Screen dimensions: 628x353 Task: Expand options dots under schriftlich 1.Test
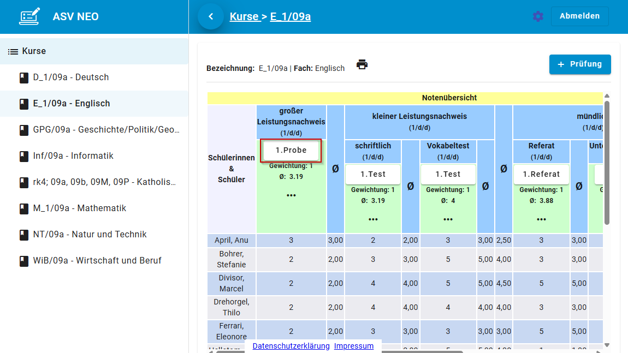tap(373, 219)
